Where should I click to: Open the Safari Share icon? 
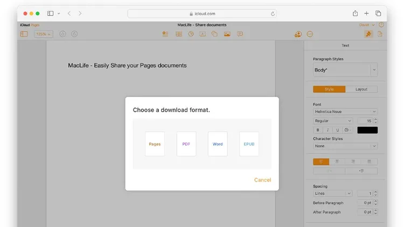coord(355,13)
